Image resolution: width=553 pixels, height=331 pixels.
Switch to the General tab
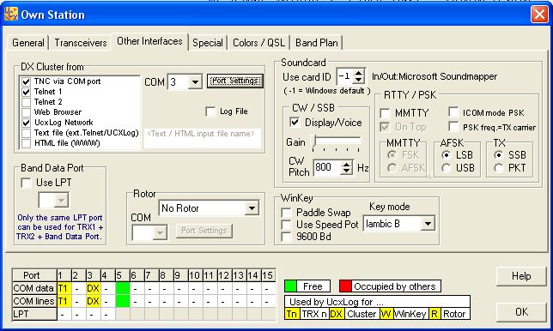27,43
